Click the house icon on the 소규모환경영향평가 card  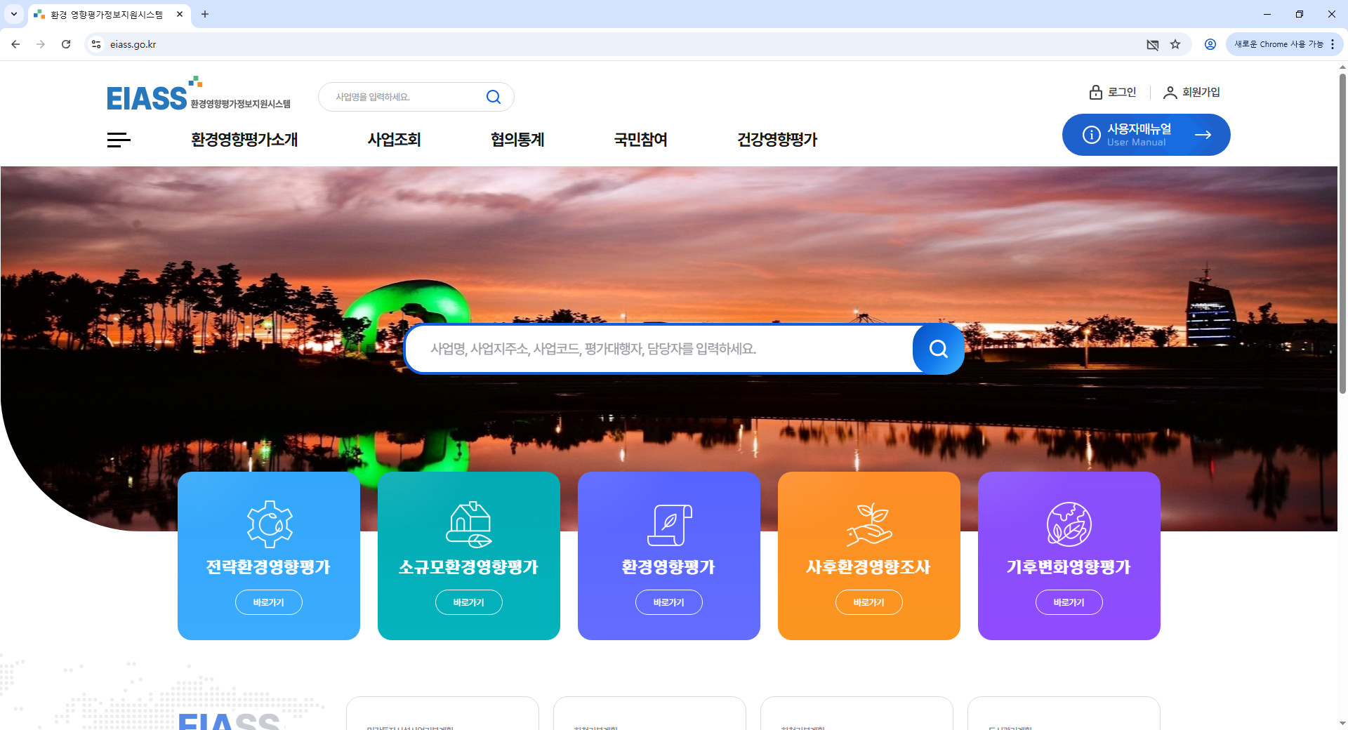[469, 524]
